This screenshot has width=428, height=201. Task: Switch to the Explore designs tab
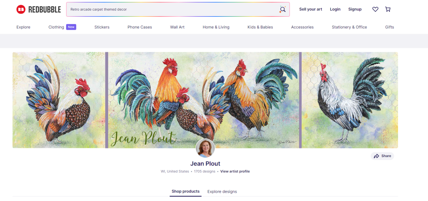pos(222,192)
